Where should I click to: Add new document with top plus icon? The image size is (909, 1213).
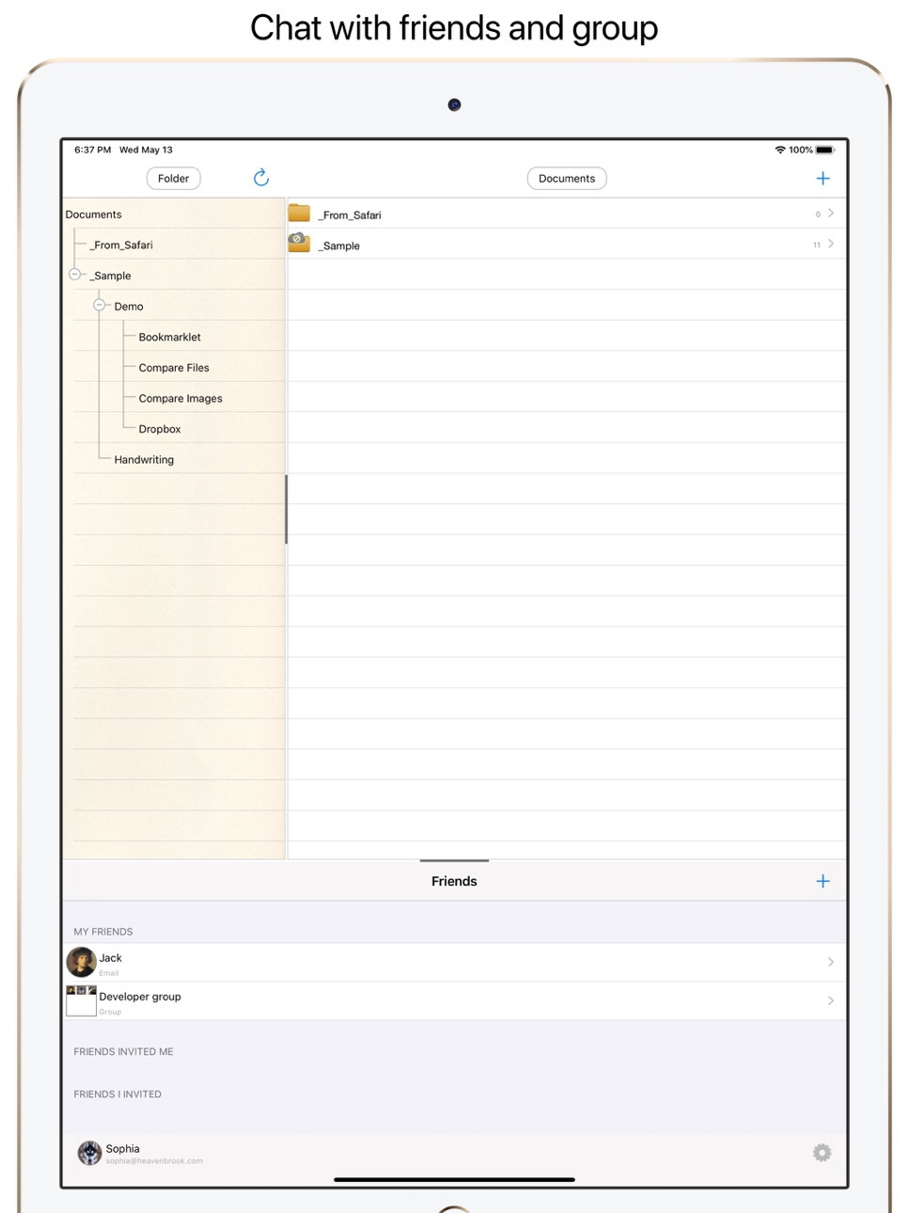click(x=823, y=179)
